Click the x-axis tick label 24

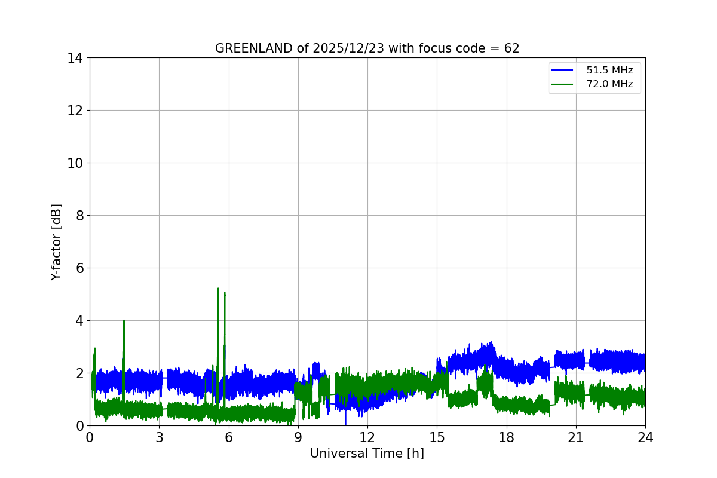(x=645, y=437)
